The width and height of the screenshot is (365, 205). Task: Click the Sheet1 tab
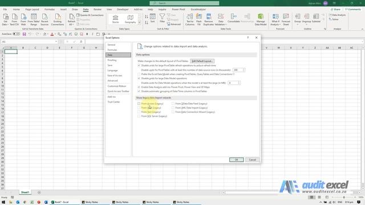pyautogui.click(x=25, y=192)
